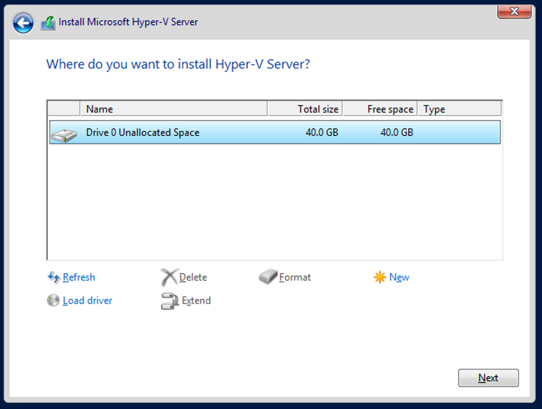Click the hard drive icon for Drive 0
The width and height of the screenshot is (542, 409).
pos(64,135)
